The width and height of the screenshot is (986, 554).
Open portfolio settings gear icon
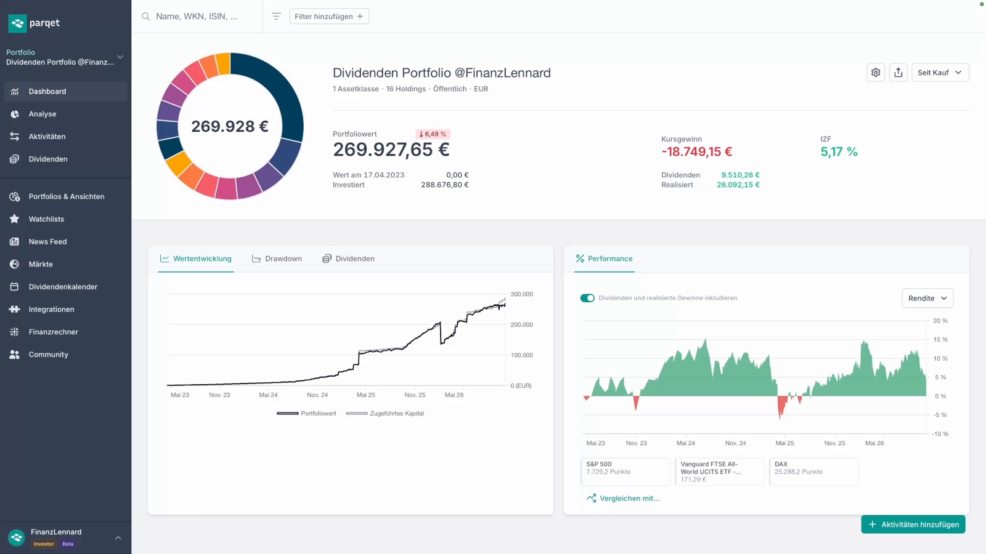[876, 73]
